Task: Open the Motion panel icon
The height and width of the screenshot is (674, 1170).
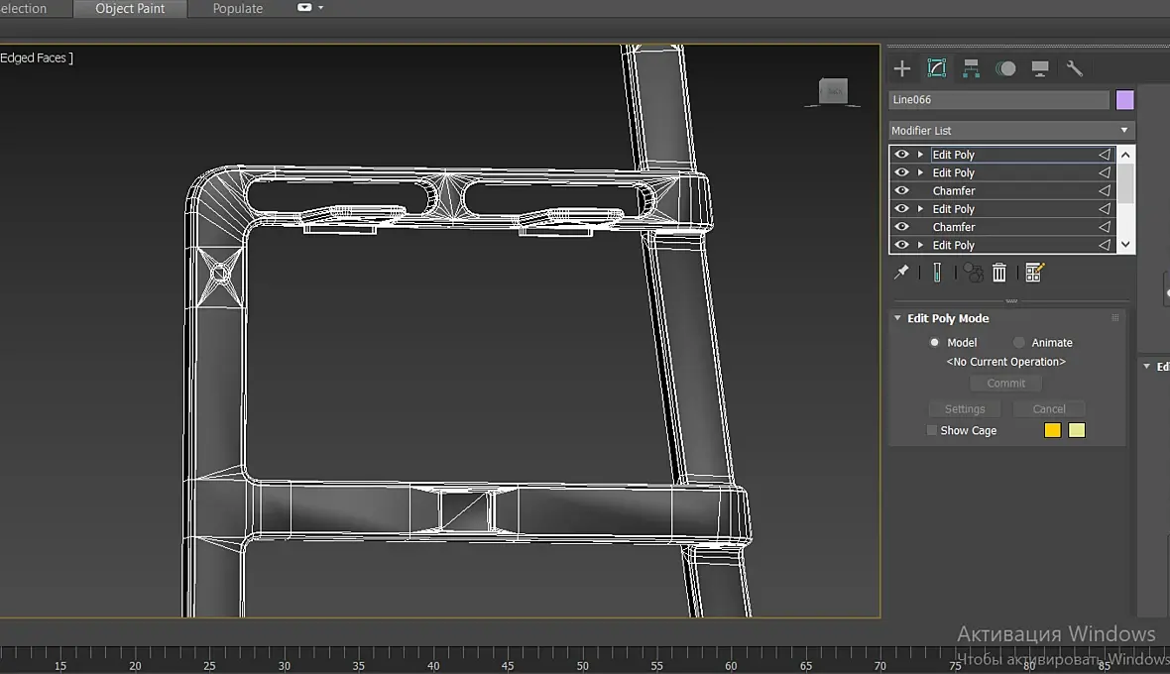Action: pos(1005,68)
